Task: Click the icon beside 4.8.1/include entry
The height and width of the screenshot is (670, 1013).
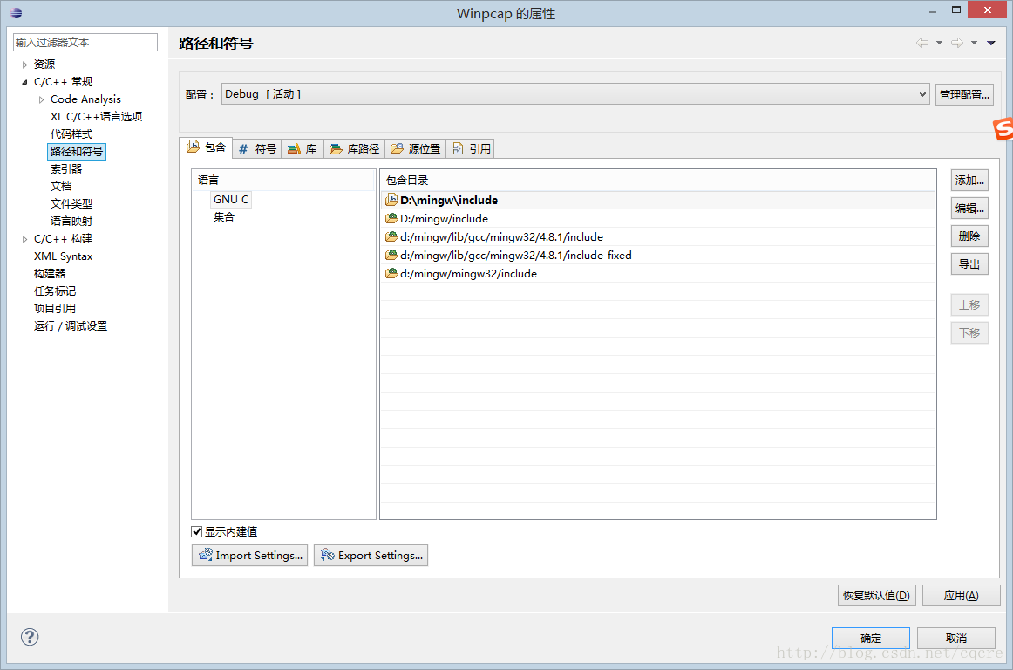Action: 391,236
